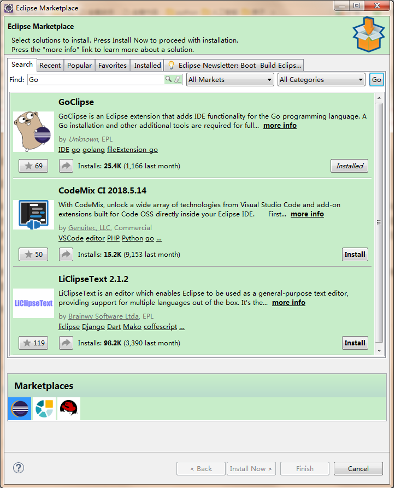The height and width of the screenshot is (488, 395).
Task: Click the IDE tag under GoClipse
Action: (x=64, y=150)
